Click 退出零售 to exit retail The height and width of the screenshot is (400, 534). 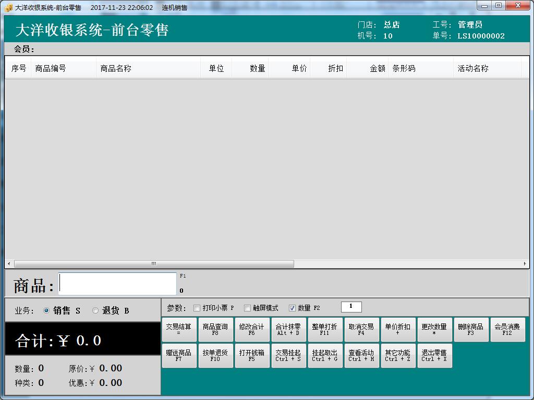tap(434, 356)
